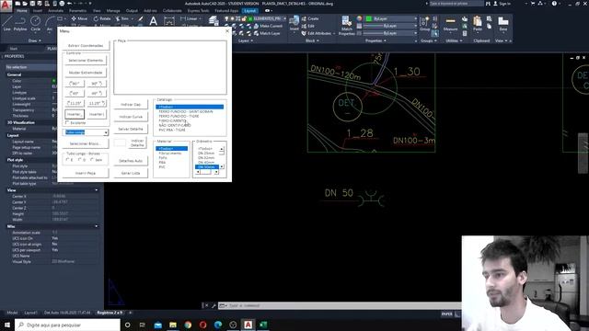Activate the Move tool
Viewport: 589px width, 331px height.
(x=79, y=18)
